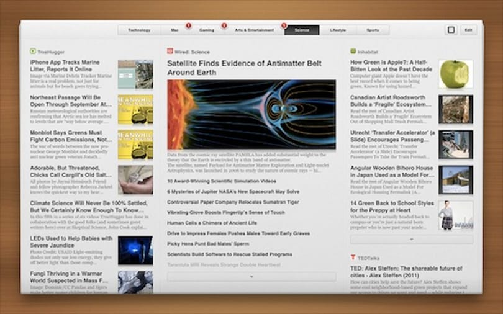Open iPhone App Tracks Marine Litter article
The height and width of the screenshot is (314, 503).
(65, 66)
